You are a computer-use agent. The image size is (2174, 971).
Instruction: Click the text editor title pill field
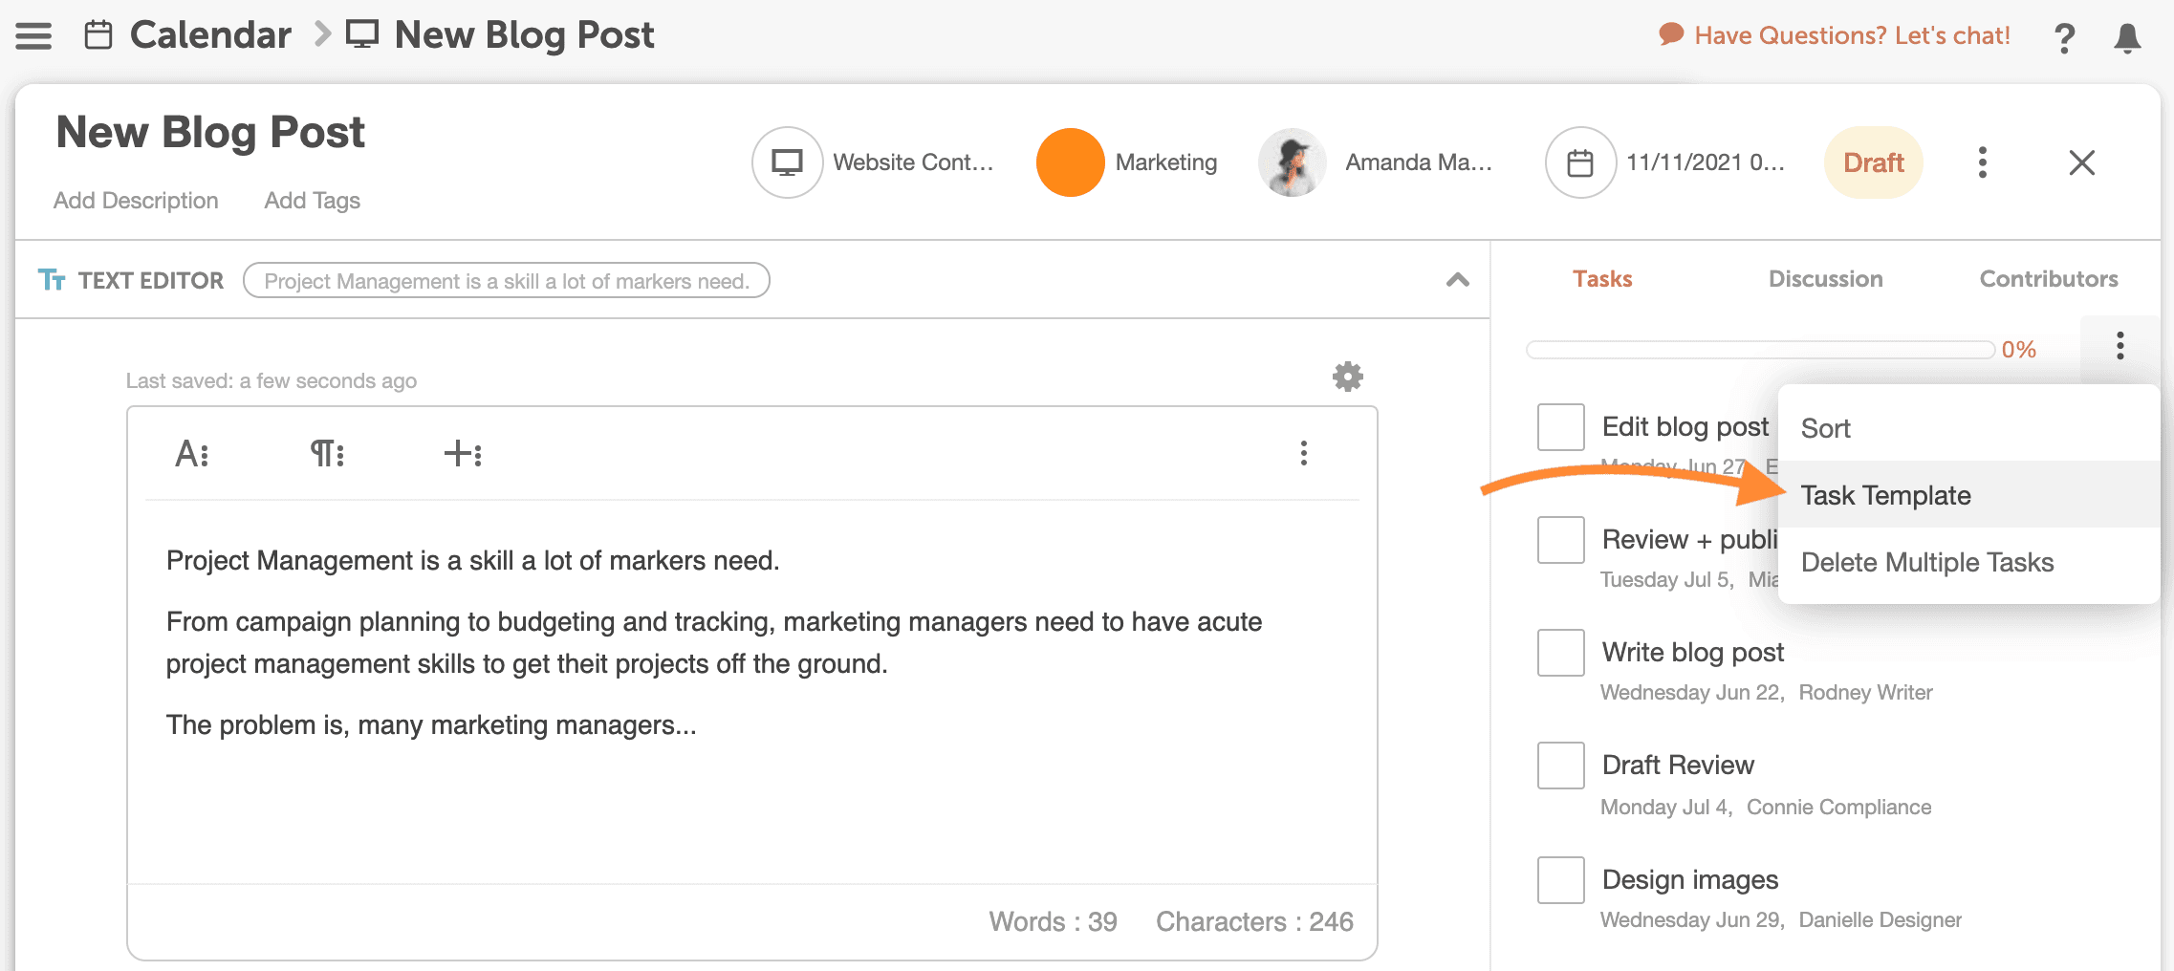pos(507,281)
